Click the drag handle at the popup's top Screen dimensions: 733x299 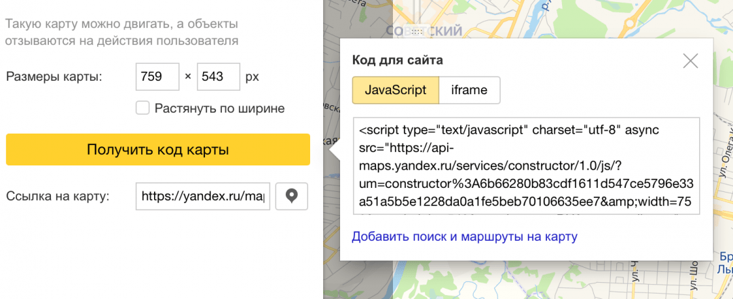point(417,32)
